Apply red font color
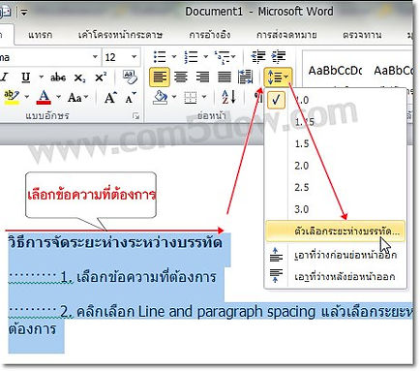This screenshot has height=371, width=420. coord(44,97)
